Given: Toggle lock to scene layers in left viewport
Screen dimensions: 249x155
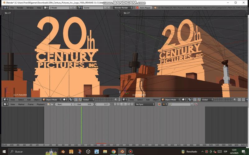Looking at the screenshot, I should 116,100.
